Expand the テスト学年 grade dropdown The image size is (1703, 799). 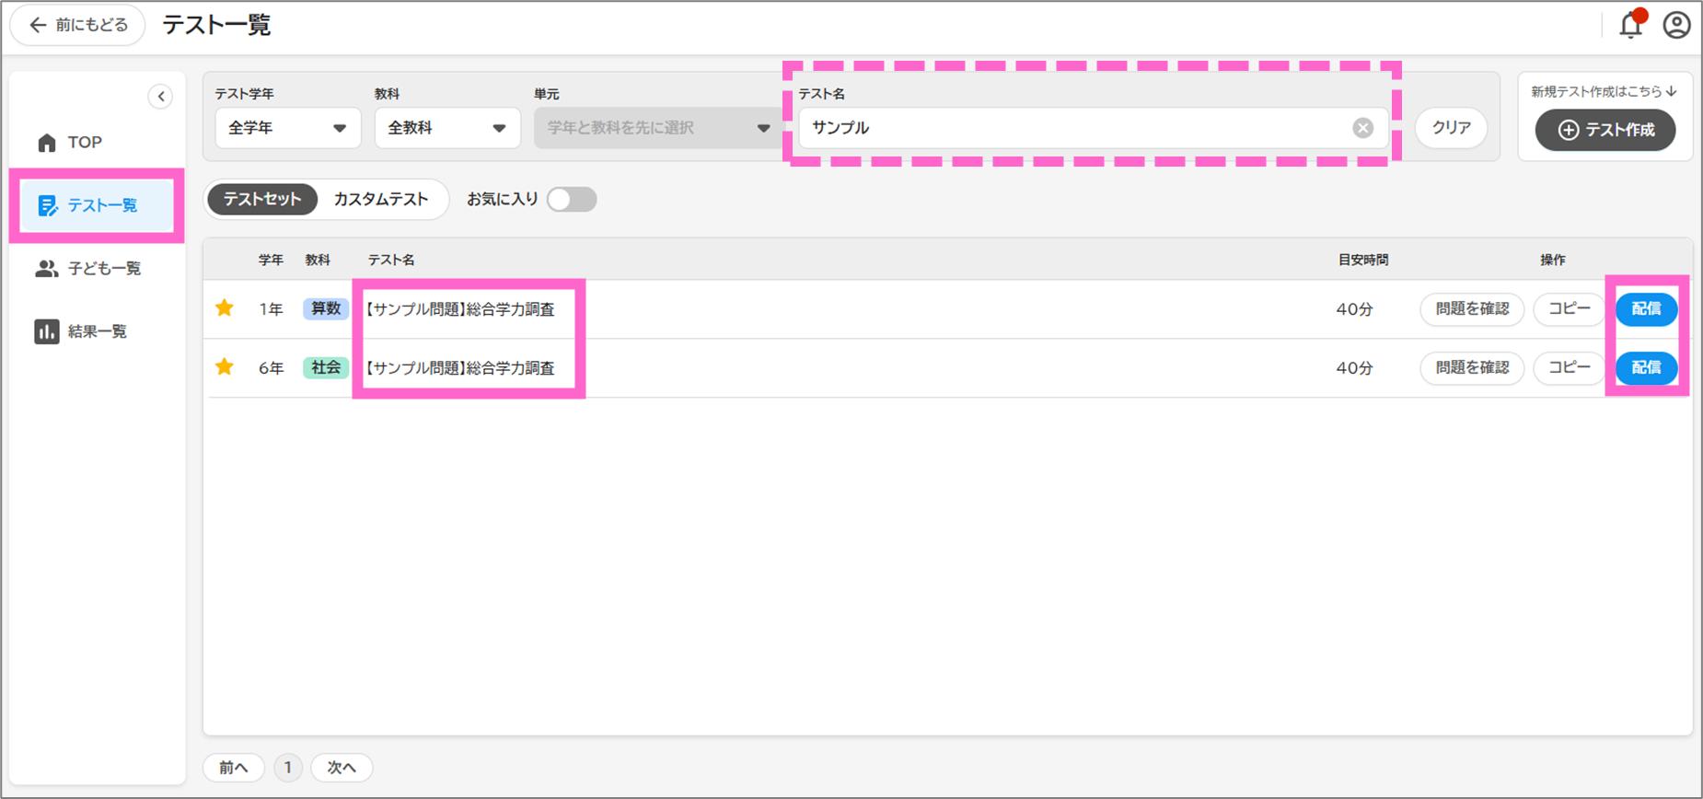286,128
